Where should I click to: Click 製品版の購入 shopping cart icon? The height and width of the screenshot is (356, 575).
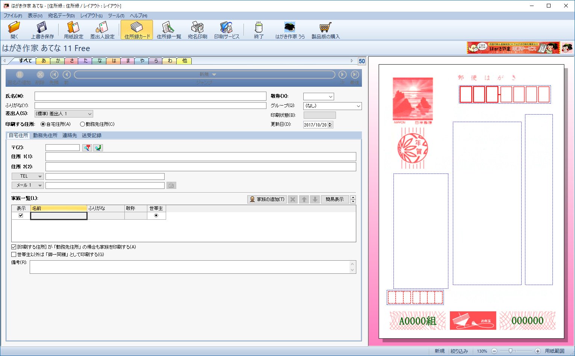325,27
